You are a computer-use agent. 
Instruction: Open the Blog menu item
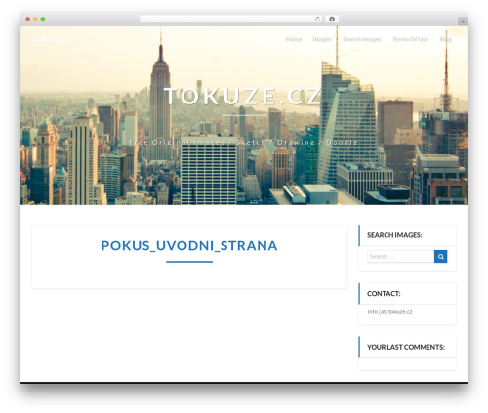[x=445, y=39]
